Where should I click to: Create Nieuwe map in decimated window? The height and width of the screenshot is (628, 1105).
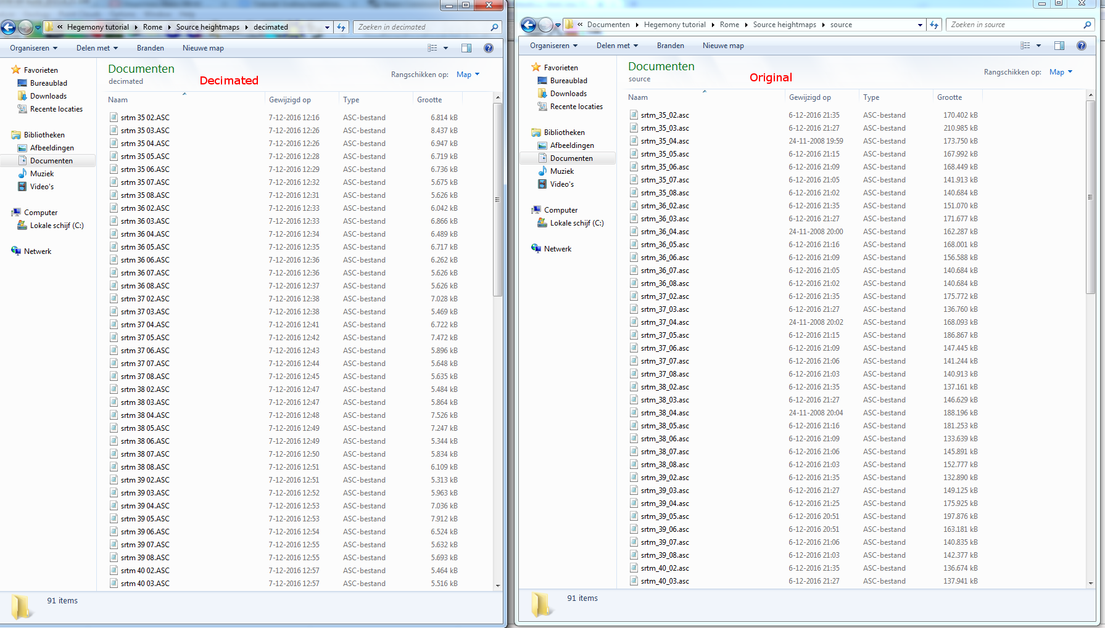pos(203,48)
